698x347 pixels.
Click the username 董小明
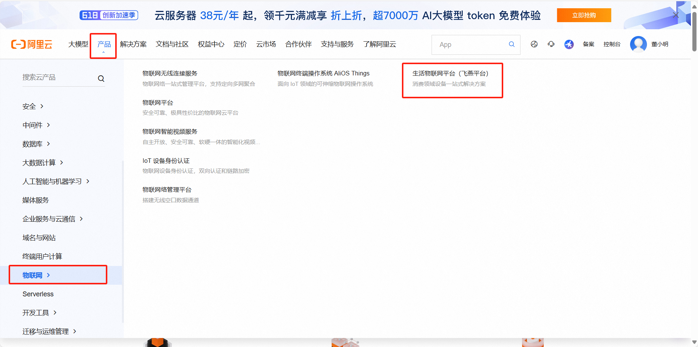(x=660, y=44)
